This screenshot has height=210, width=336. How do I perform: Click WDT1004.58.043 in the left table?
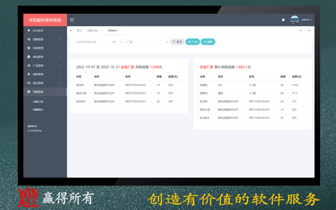point(135,85)
